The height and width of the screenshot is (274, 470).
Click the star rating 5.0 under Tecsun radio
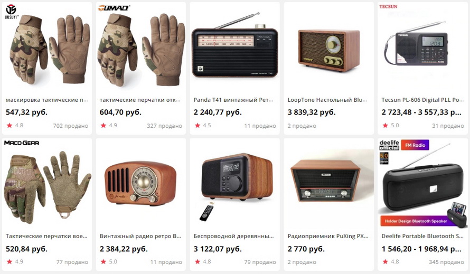click(x=391, y=125)
